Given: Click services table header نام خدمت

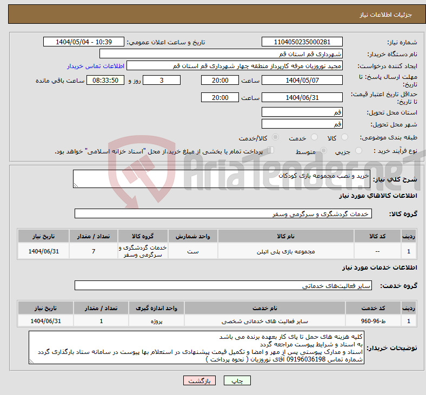Looking at the screenshot, I should point(264,308).
